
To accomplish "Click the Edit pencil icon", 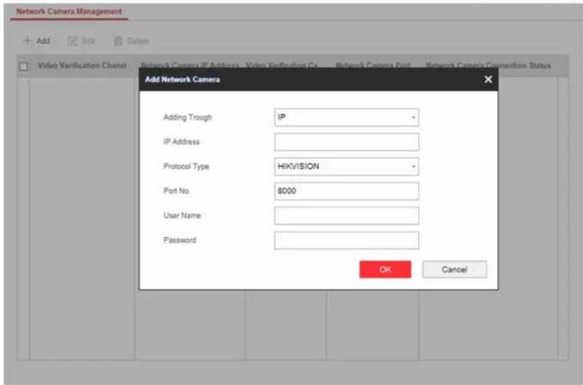I will (x=72, y=41).
